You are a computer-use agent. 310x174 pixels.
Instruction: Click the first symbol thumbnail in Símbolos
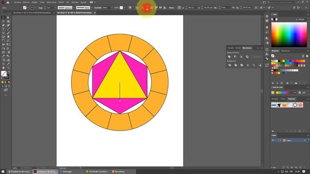[x=274, y=105]
